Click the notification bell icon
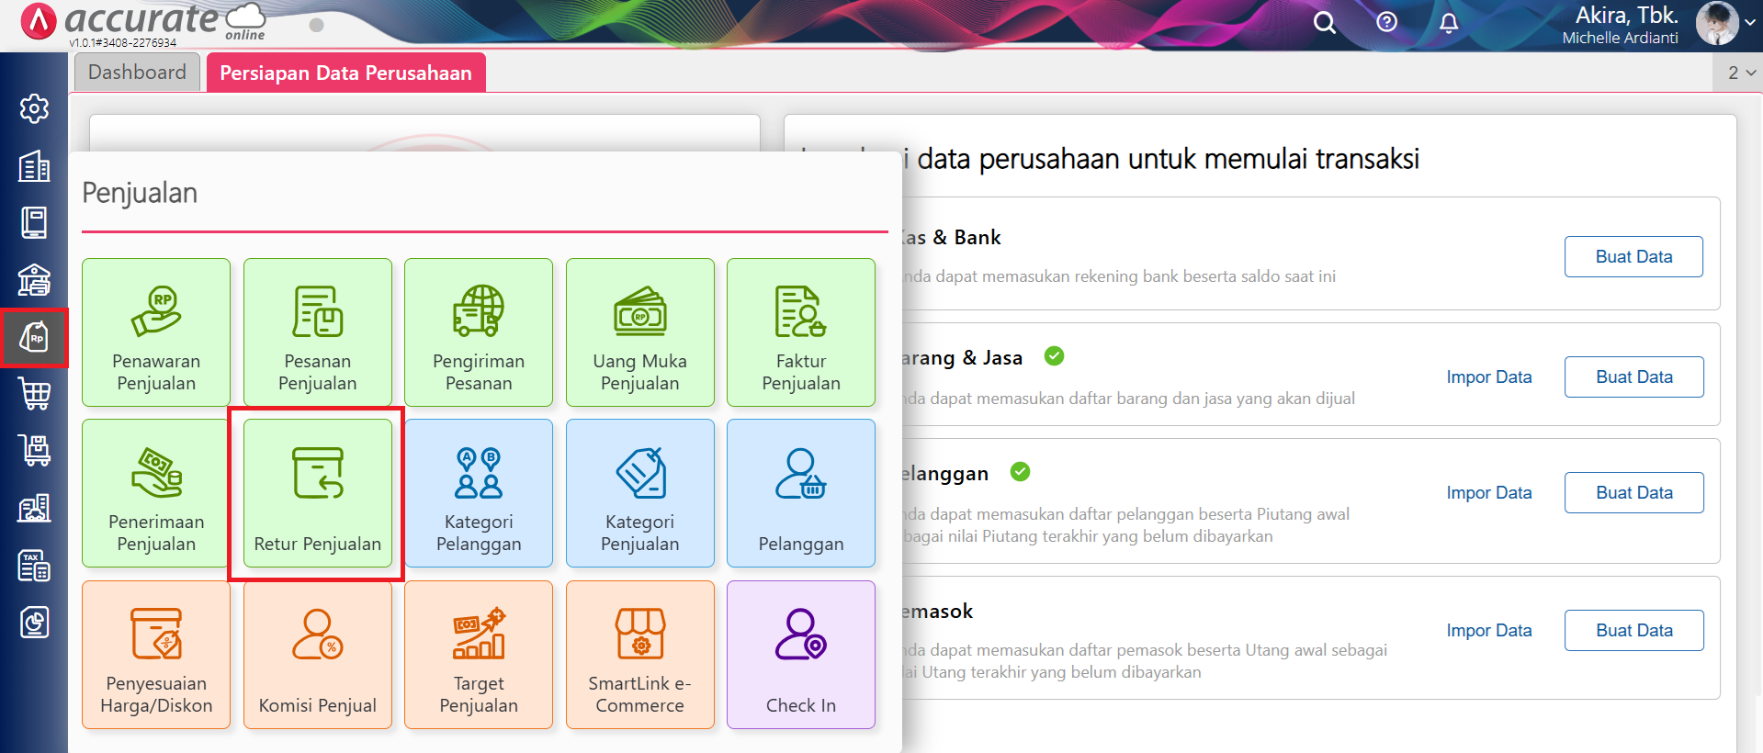The width and height of the screenshot is (1763, 753). pyautogui.click(x=1449, y=23)
